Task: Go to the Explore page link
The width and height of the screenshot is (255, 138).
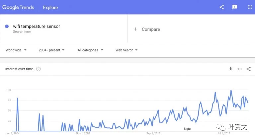Action: click(50, 8)
